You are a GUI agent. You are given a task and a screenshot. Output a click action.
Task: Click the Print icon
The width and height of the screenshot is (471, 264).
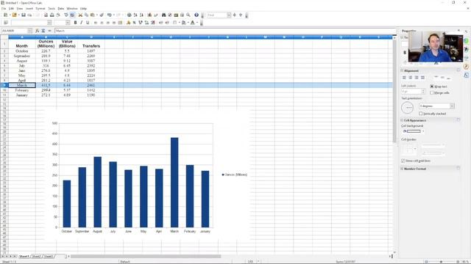click(x=52, y=15)
